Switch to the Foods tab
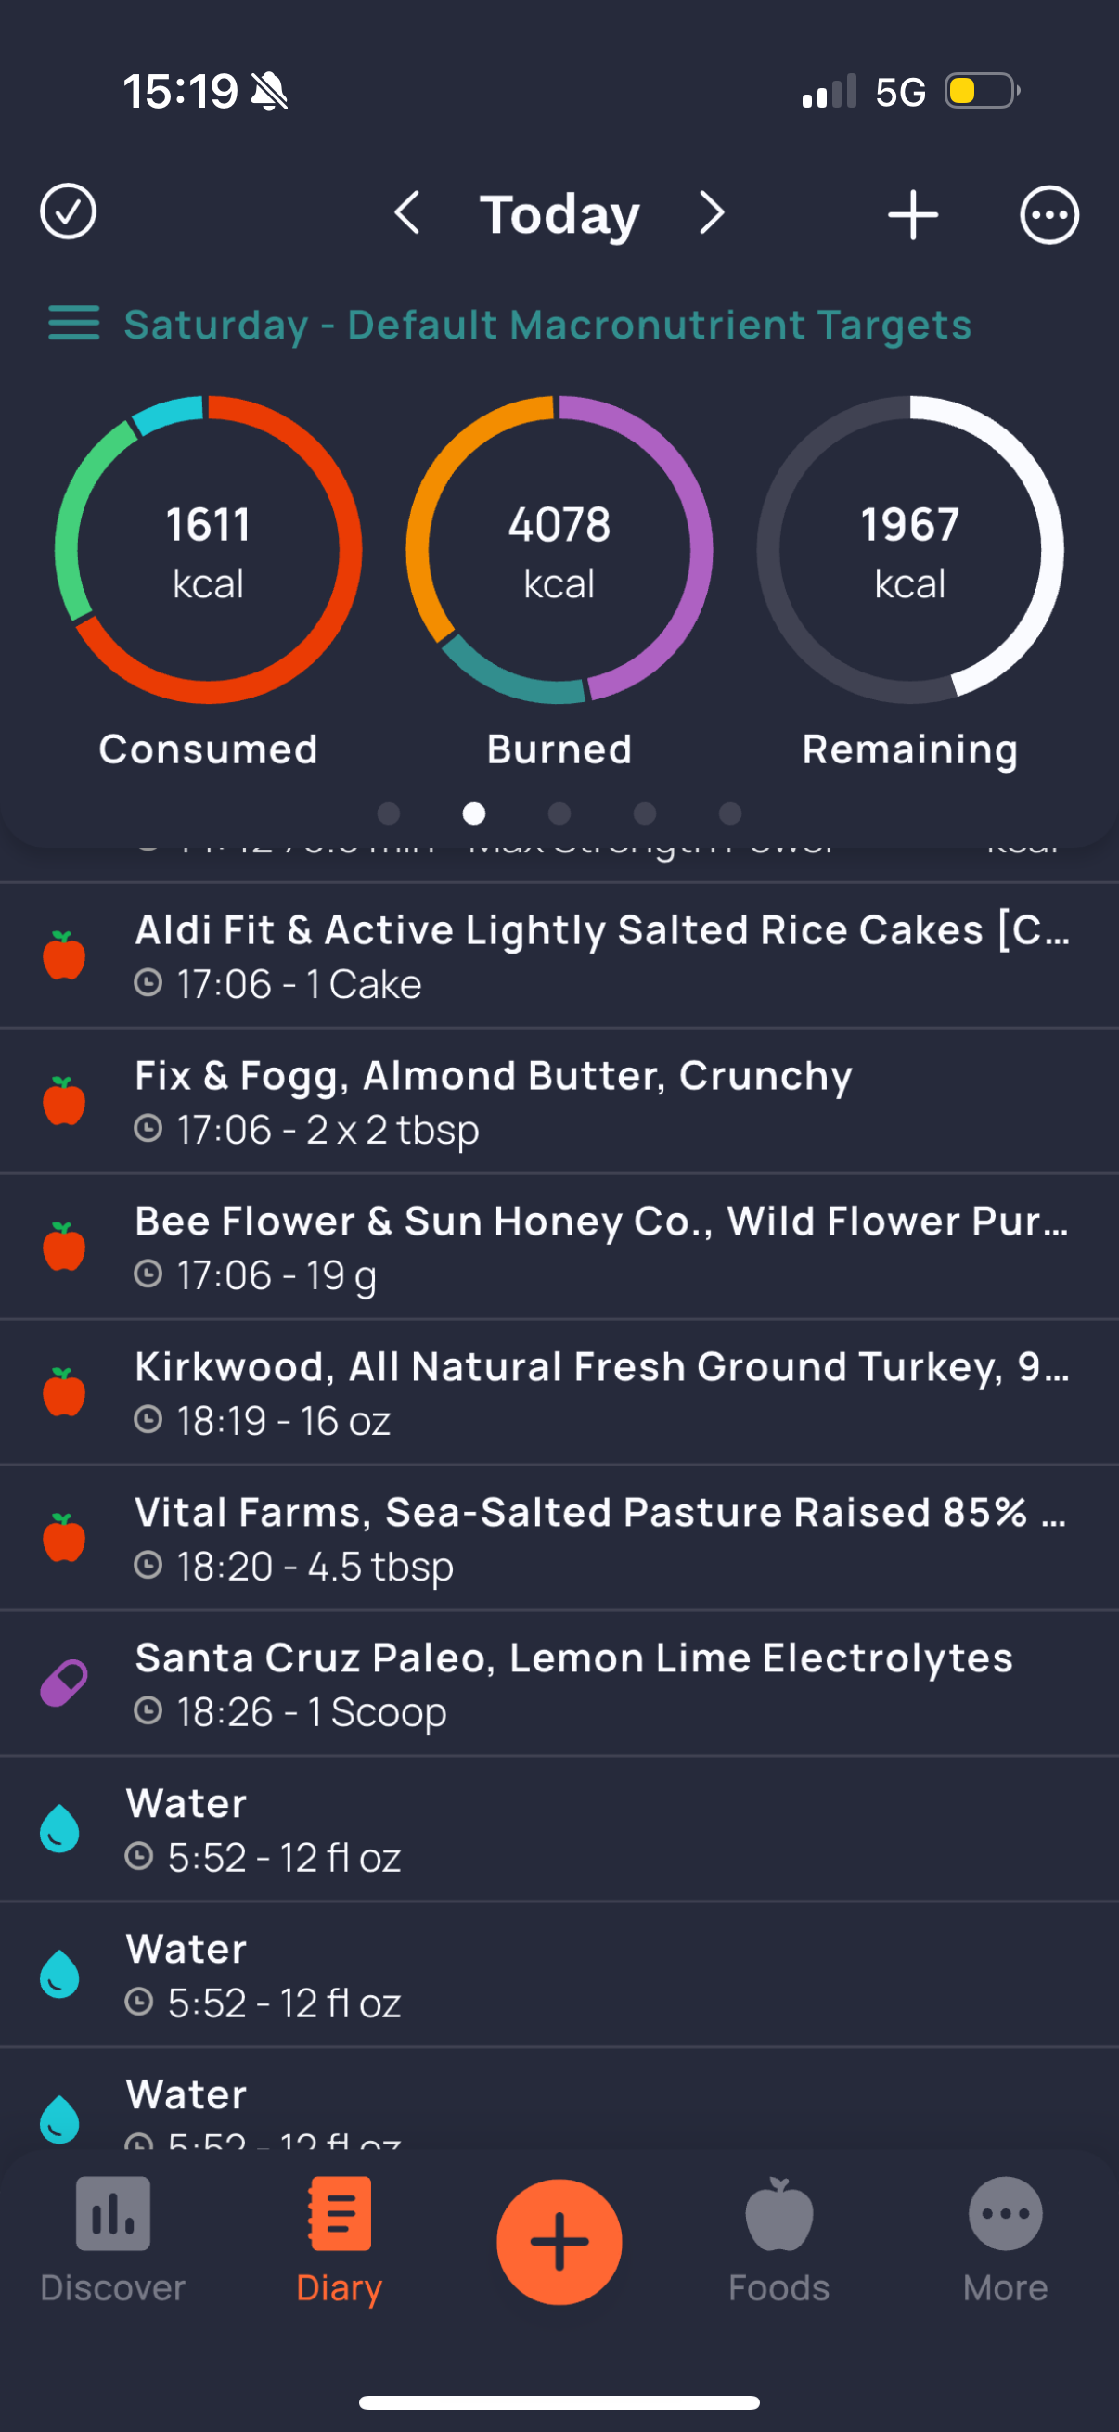This screenshot has width=1119, height=2432. pos(779,2240)
